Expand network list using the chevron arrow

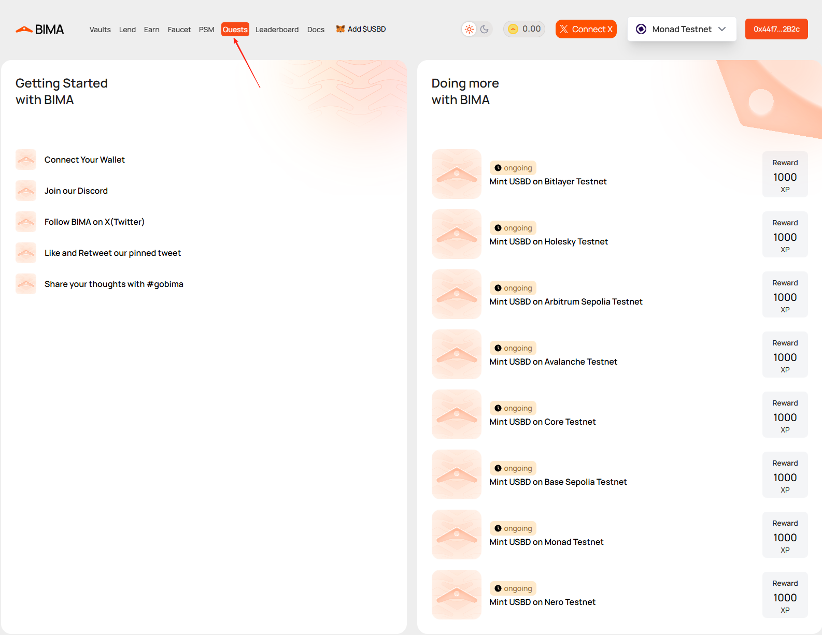[722, 29]
